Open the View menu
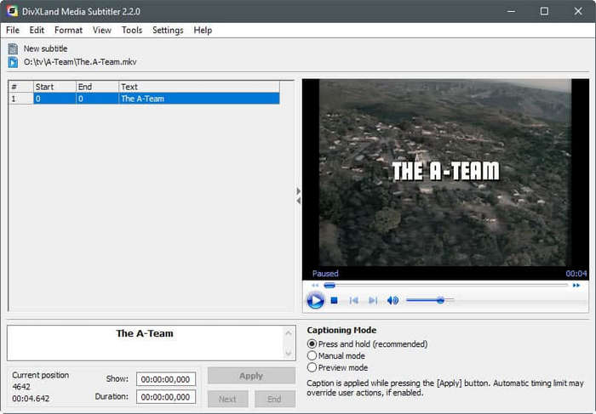This screenshot has height=414, width=596. pyautogui.click(x=102, y=31)
